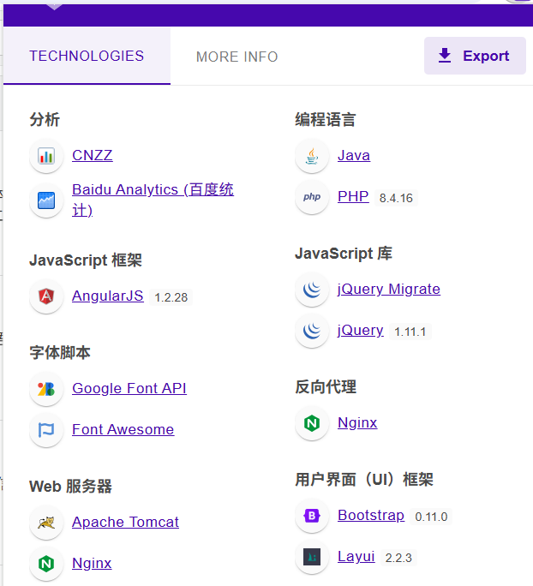Follow the Font Awesome link
The width and height of the screenshot is (533, 586).
click(123, 429)
